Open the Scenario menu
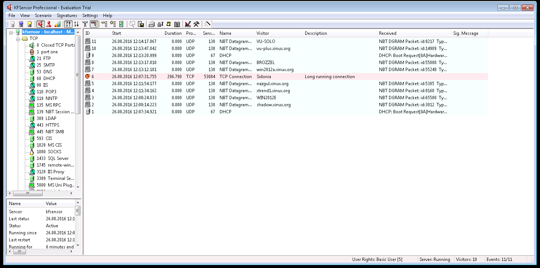Image resolution: width=540 pixels, height=268 pixels. (x=43, y=16)
